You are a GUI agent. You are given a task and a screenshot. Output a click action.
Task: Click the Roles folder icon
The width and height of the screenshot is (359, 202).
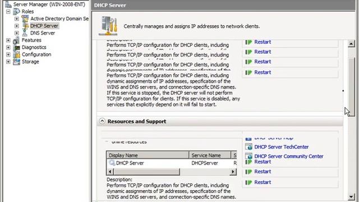coord(16,11)
